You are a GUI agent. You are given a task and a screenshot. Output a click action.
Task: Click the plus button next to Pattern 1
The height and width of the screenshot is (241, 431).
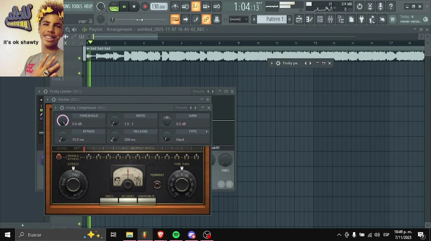[289, 19]
